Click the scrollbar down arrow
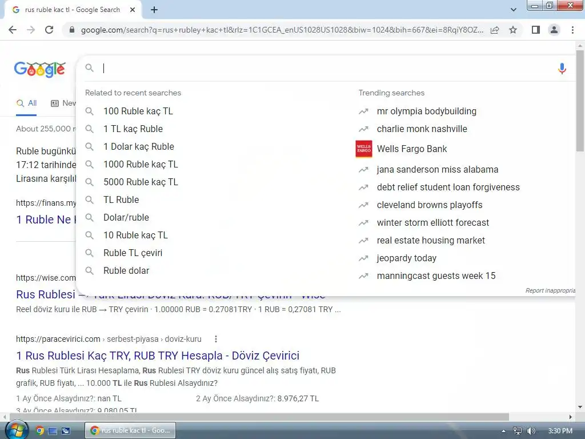This screenshot has height=439, width=585. tap(580, 407)
